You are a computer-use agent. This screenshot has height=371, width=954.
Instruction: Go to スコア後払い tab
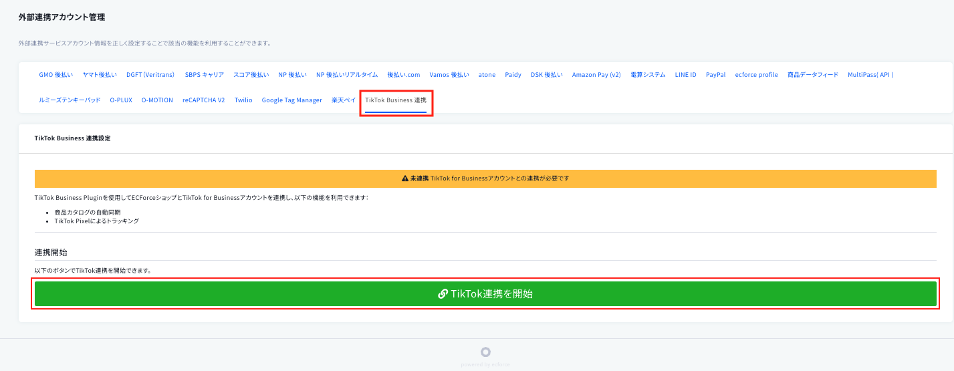click(251, 75)
